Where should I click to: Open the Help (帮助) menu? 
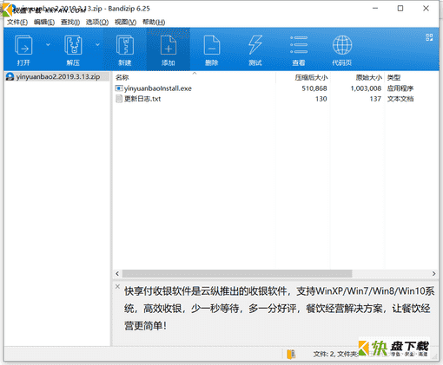pyautogui.click(x=154, y=22)
